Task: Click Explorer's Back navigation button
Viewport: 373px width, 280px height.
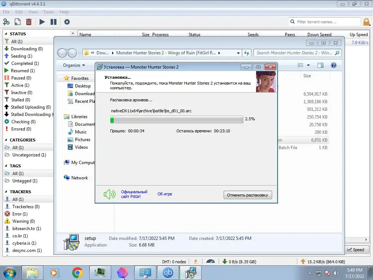Action: pyautogui.click(x=62, y=53)
